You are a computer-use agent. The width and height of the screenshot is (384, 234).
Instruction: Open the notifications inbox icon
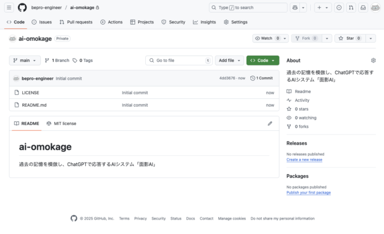pos(363,8)
